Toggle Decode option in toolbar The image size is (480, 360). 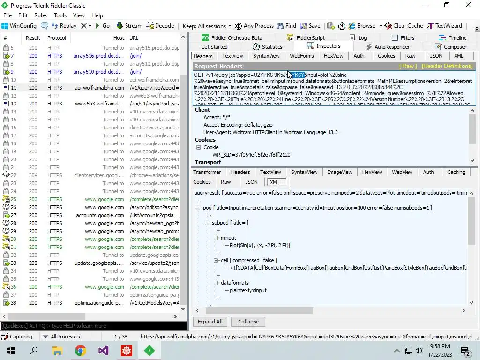coord(160,26)
